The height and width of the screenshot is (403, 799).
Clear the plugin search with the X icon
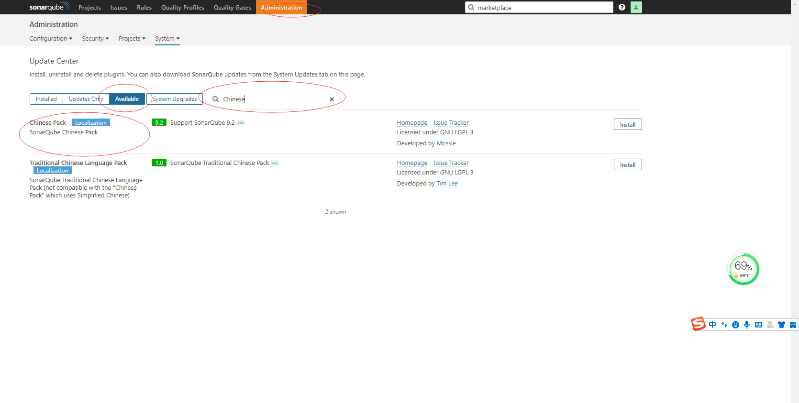click(332, 99)
